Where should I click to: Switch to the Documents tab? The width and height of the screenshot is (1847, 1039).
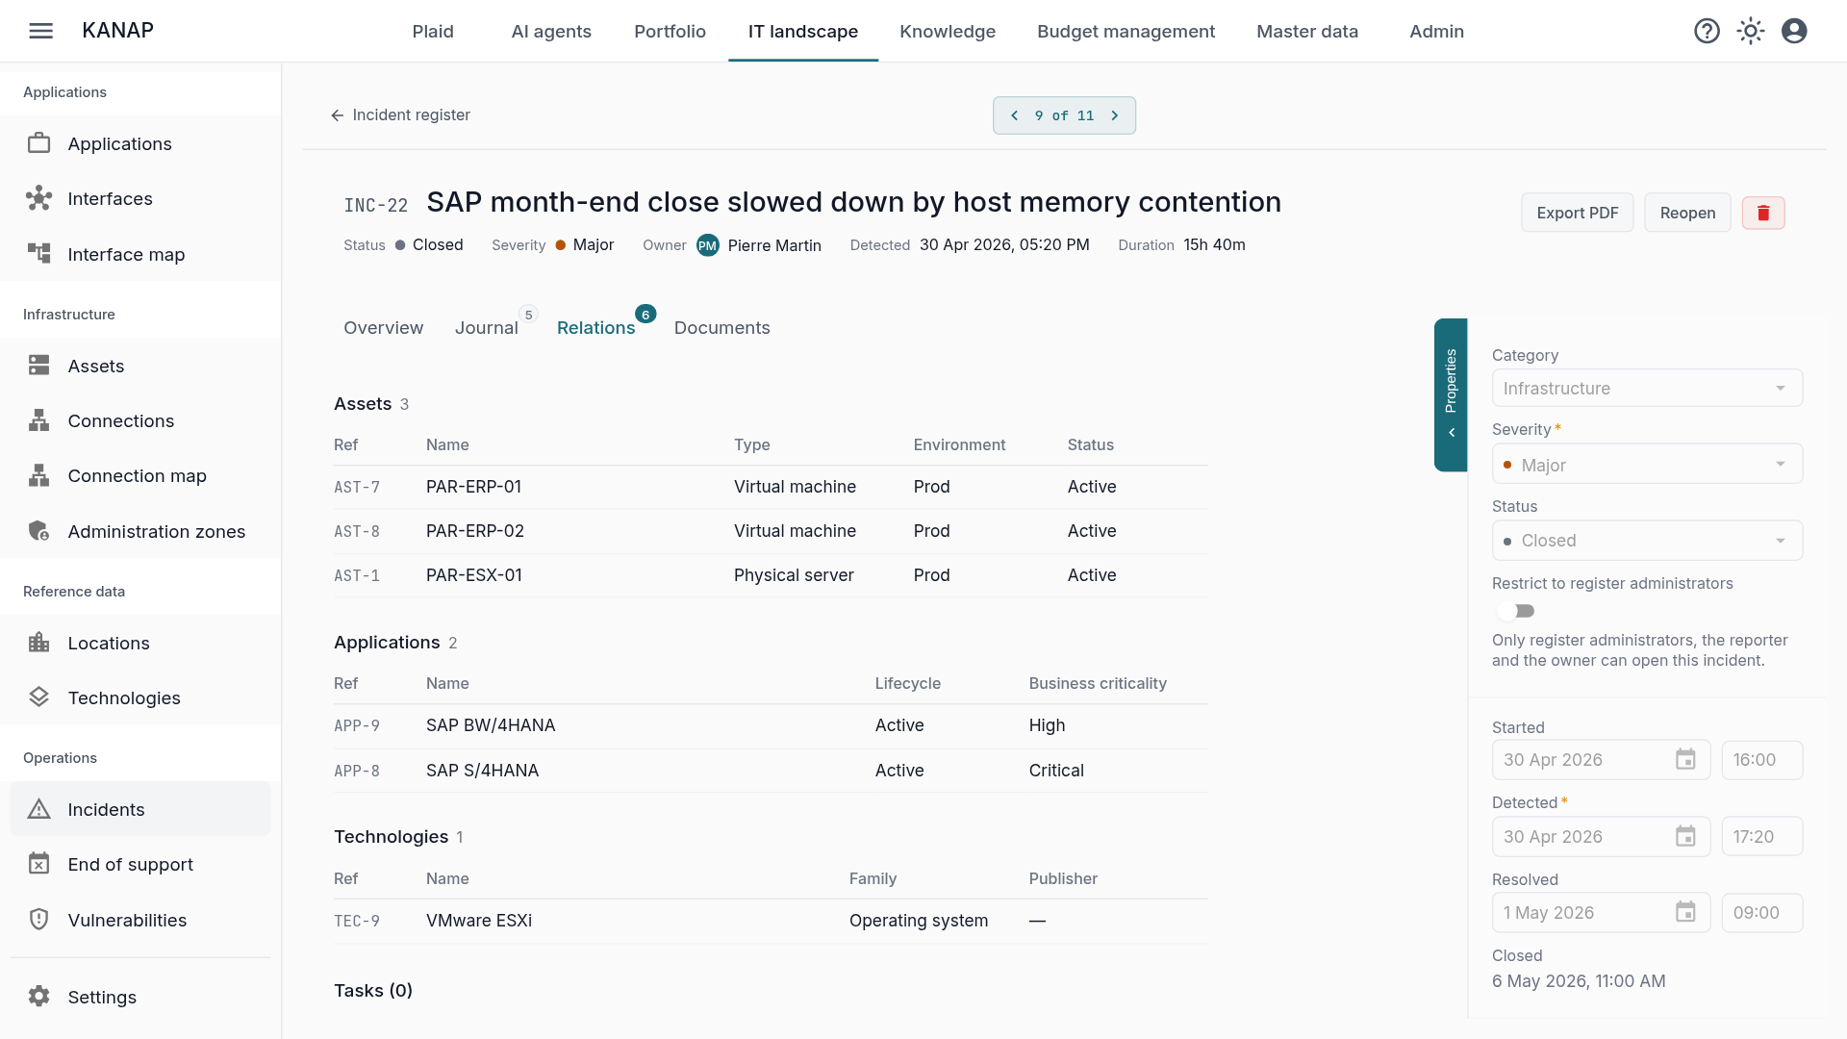coord(722,328)
